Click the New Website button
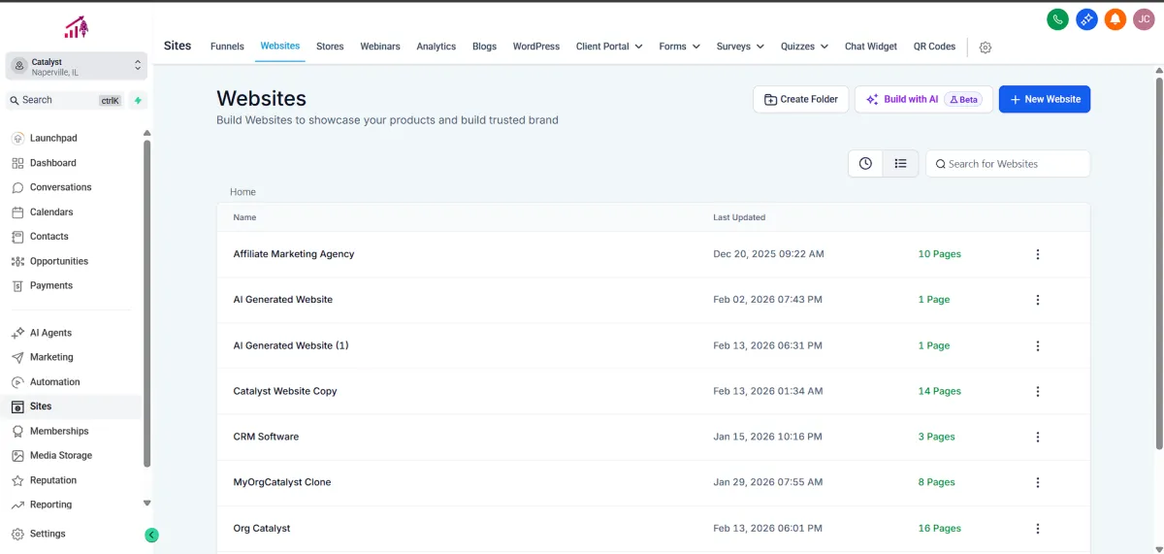The width and height of the screenshot is (1164, 554). click(x=1045, y=99)
